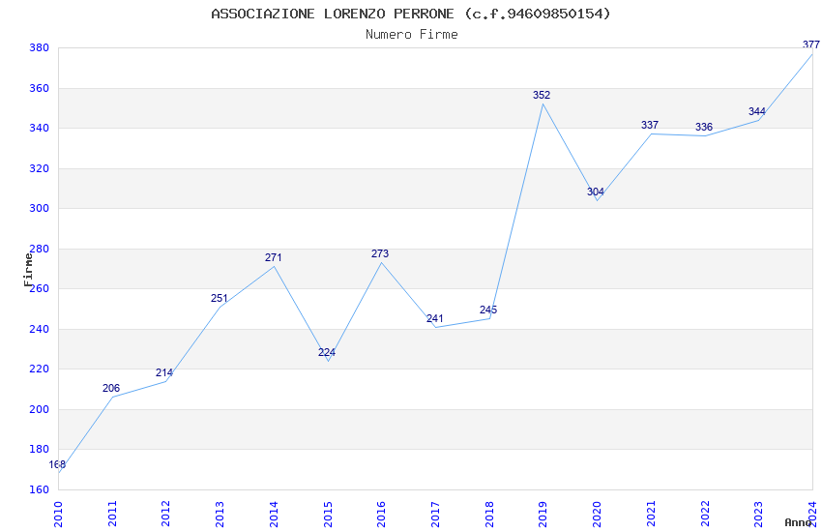Click data label 214 for 2012
This screenshot has height=532, width=822.
click(x=164, y=372)
